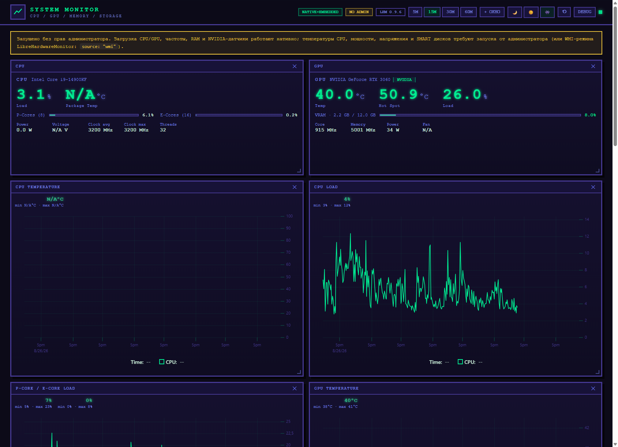The width and height of the screenshot is (618, 447).
Task: Switch to the moon dark theme
Action: (514, 12)
